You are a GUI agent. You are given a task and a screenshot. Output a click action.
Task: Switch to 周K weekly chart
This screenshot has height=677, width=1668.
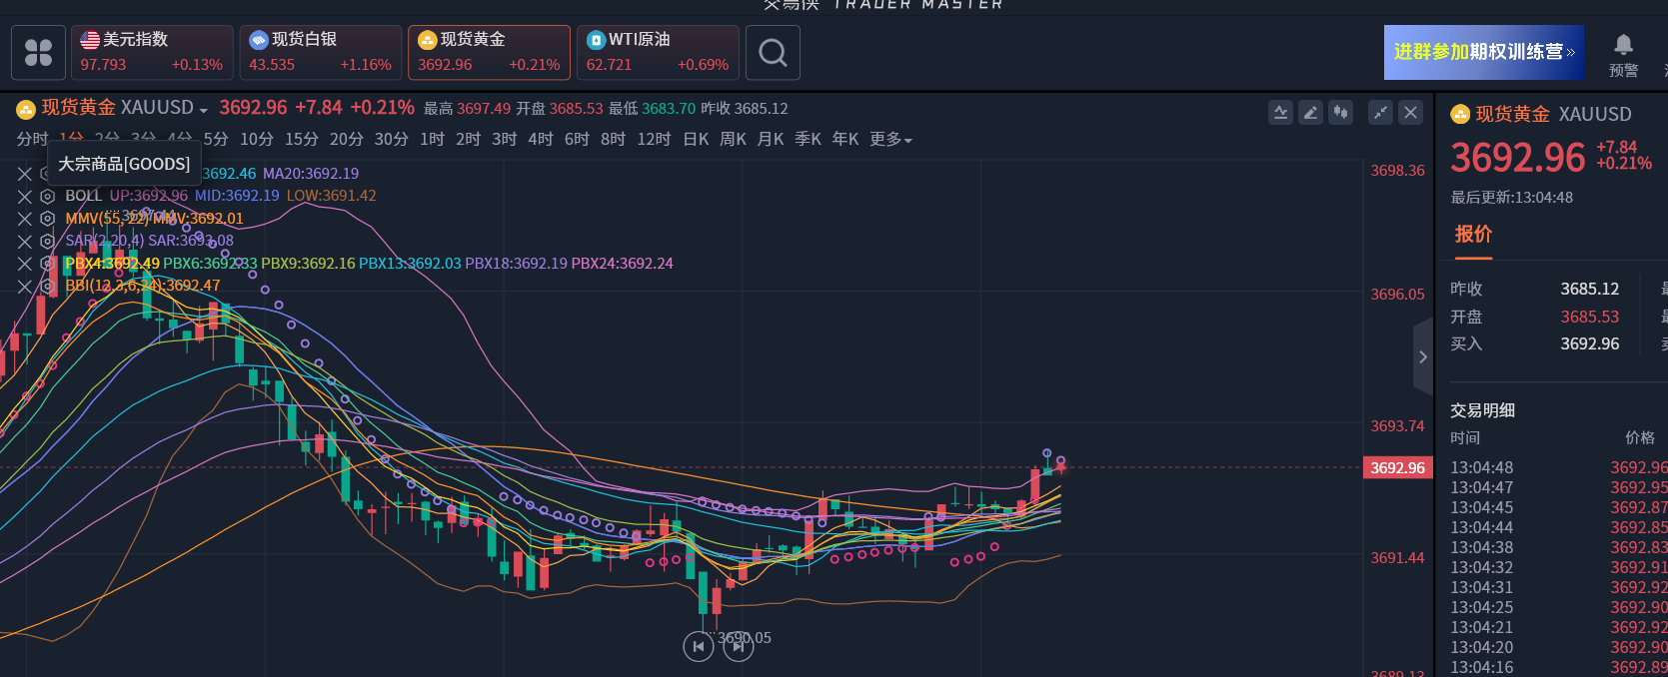tap(733, 139)
